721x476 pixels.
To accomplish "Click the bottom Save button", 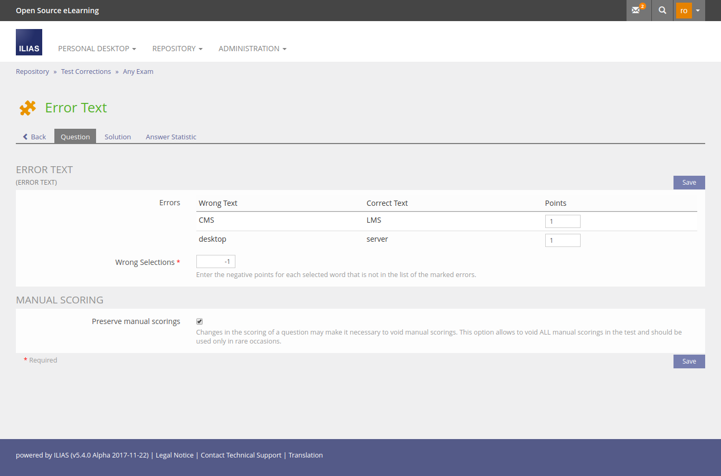I will click(x=689, y=361).
